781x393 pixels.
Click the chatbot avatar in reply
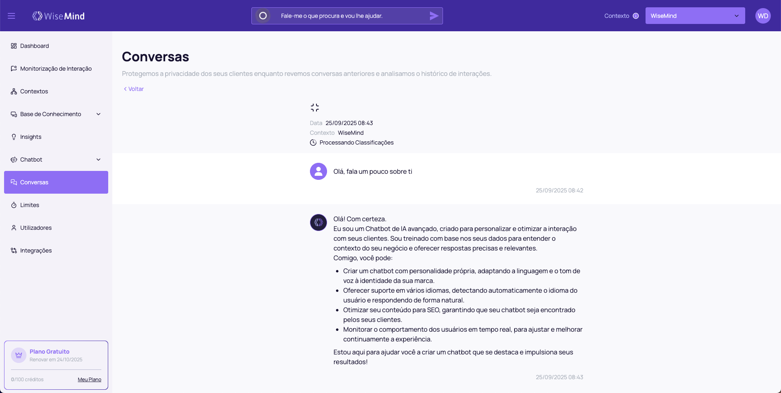click(318, 222)
